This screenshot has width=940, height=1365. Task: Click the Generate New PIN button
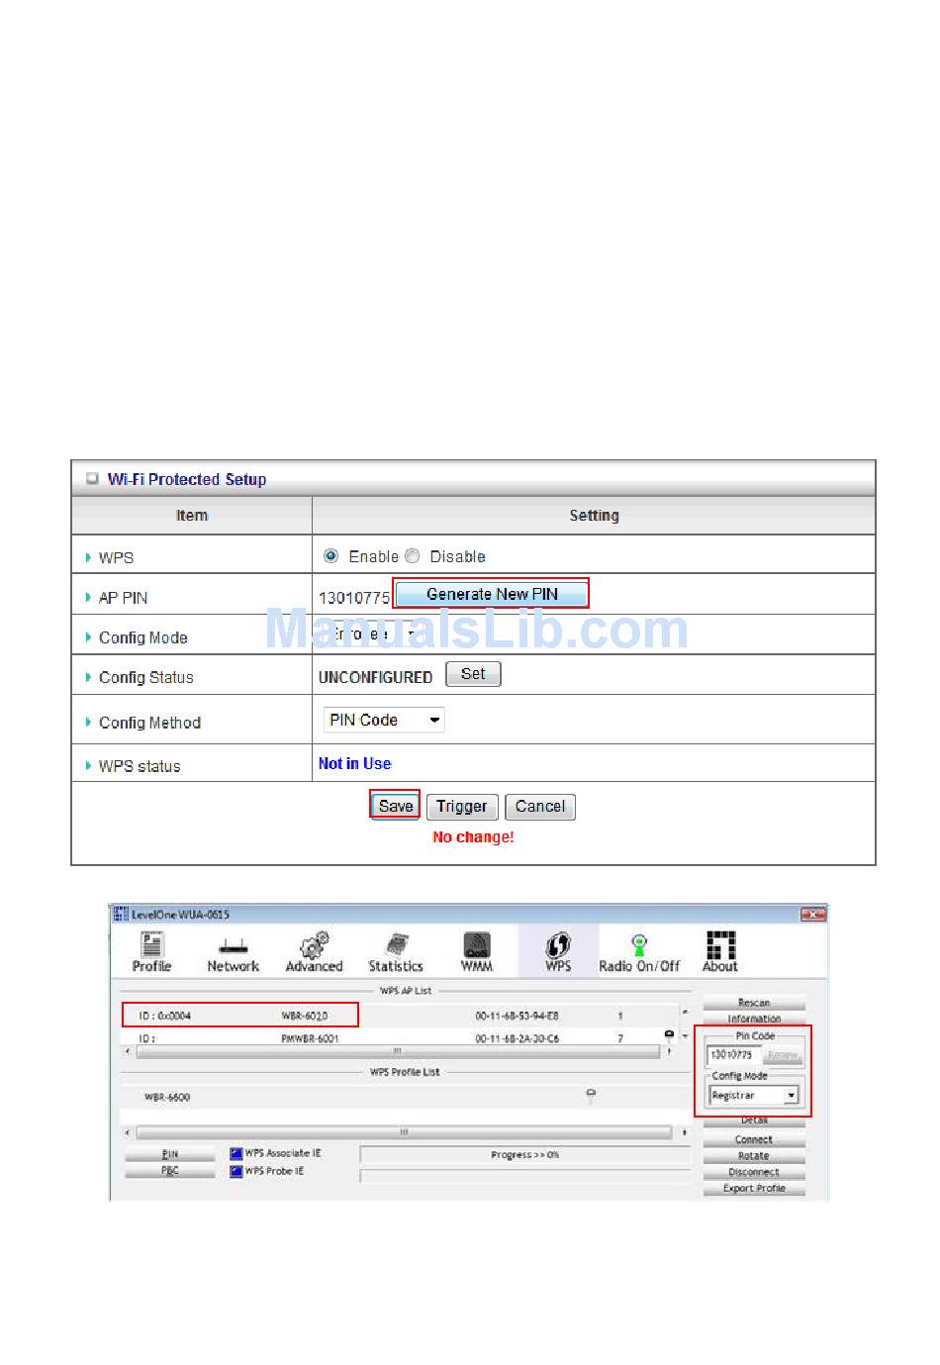tap(492, 594)
